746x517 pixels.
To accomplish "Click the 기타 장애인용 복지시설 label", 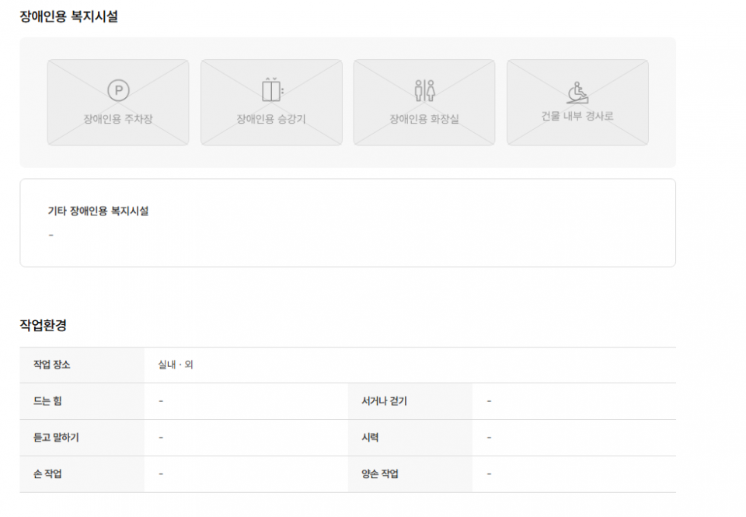I will click(x=98, y=211).
